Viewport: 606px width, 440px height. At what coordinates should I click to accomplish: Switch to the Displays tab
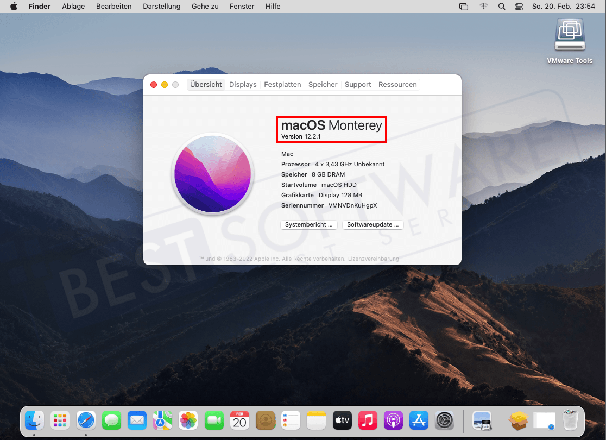pyautogui.click(x=243, y=84)
